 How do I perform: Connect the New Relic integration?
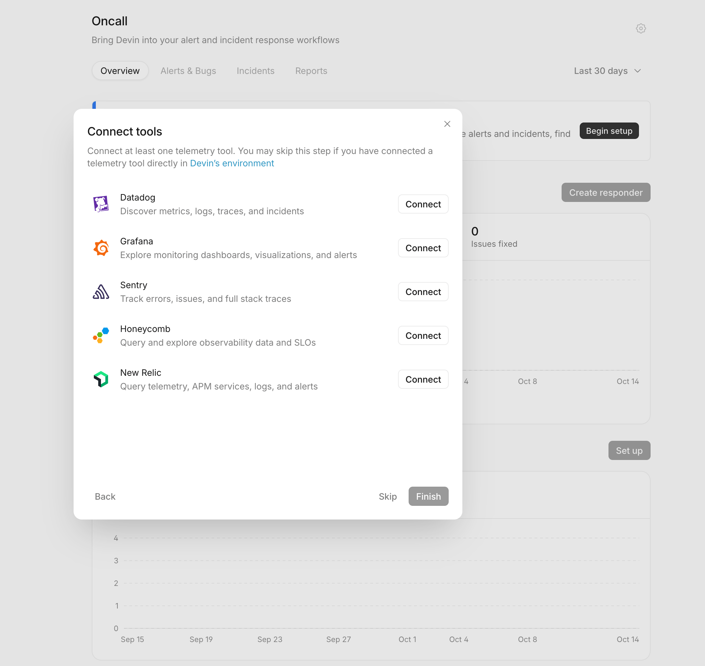423,379
